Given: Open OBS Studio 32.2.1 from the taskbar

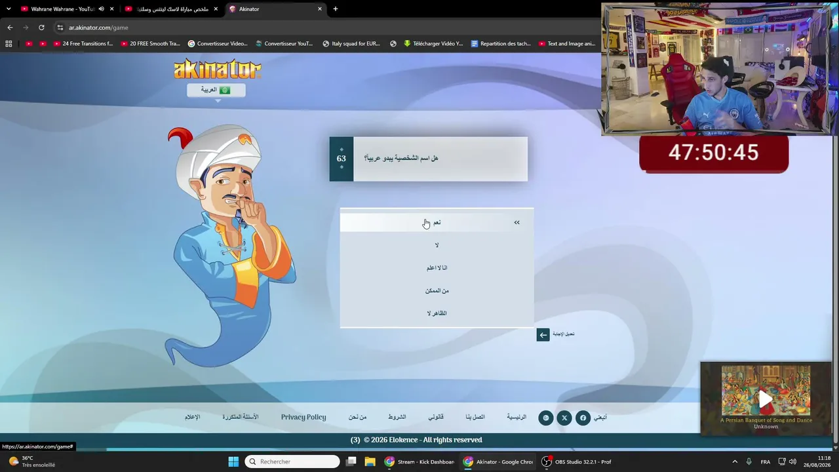Looking at the screenshot, I should (577, 462).
